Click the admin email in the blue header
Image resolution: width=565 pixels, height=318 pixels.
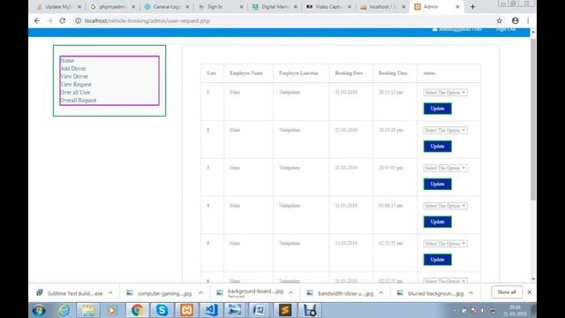(x=457, y=29)
